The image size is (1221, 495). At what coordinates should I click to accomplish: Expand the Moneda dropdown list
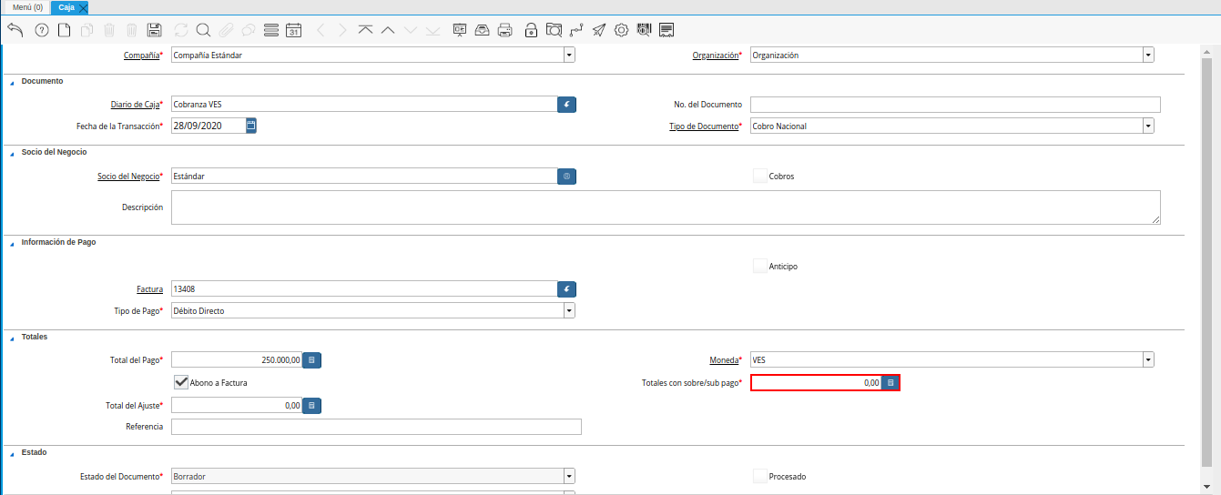click(x=1148, y=360)
